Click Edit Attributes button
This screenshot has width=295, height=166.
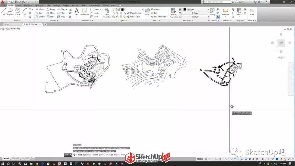(158, 17)
